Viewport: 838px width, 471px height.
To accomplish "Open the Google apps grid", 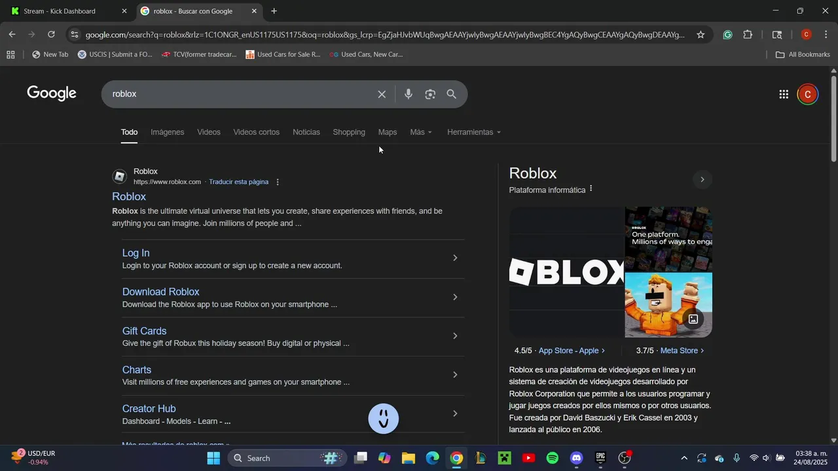I will click(x=784, y=94).
